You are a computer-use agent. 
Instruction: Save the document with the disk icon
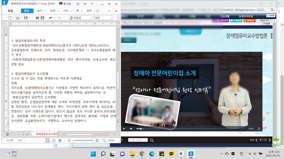(x=26, y=18)
